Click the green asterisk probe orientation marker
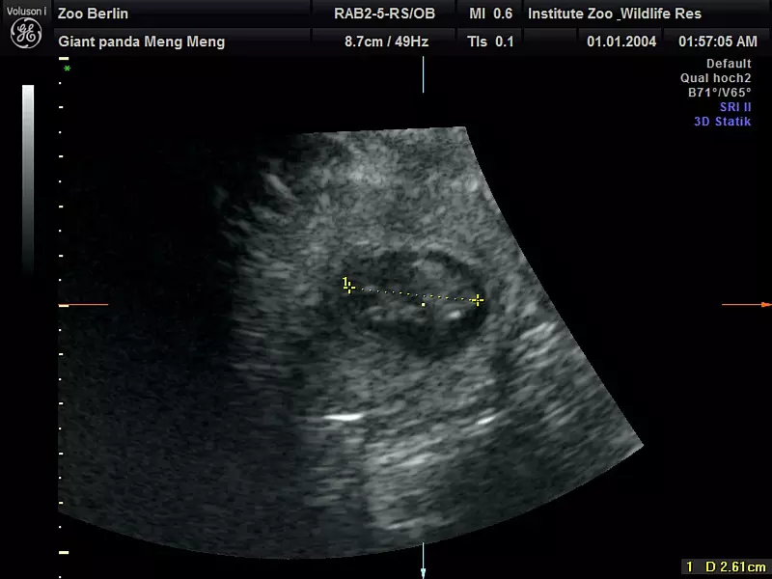Viewport: 772px width, 579px height. pyautogui.click(x=67, y=69)
